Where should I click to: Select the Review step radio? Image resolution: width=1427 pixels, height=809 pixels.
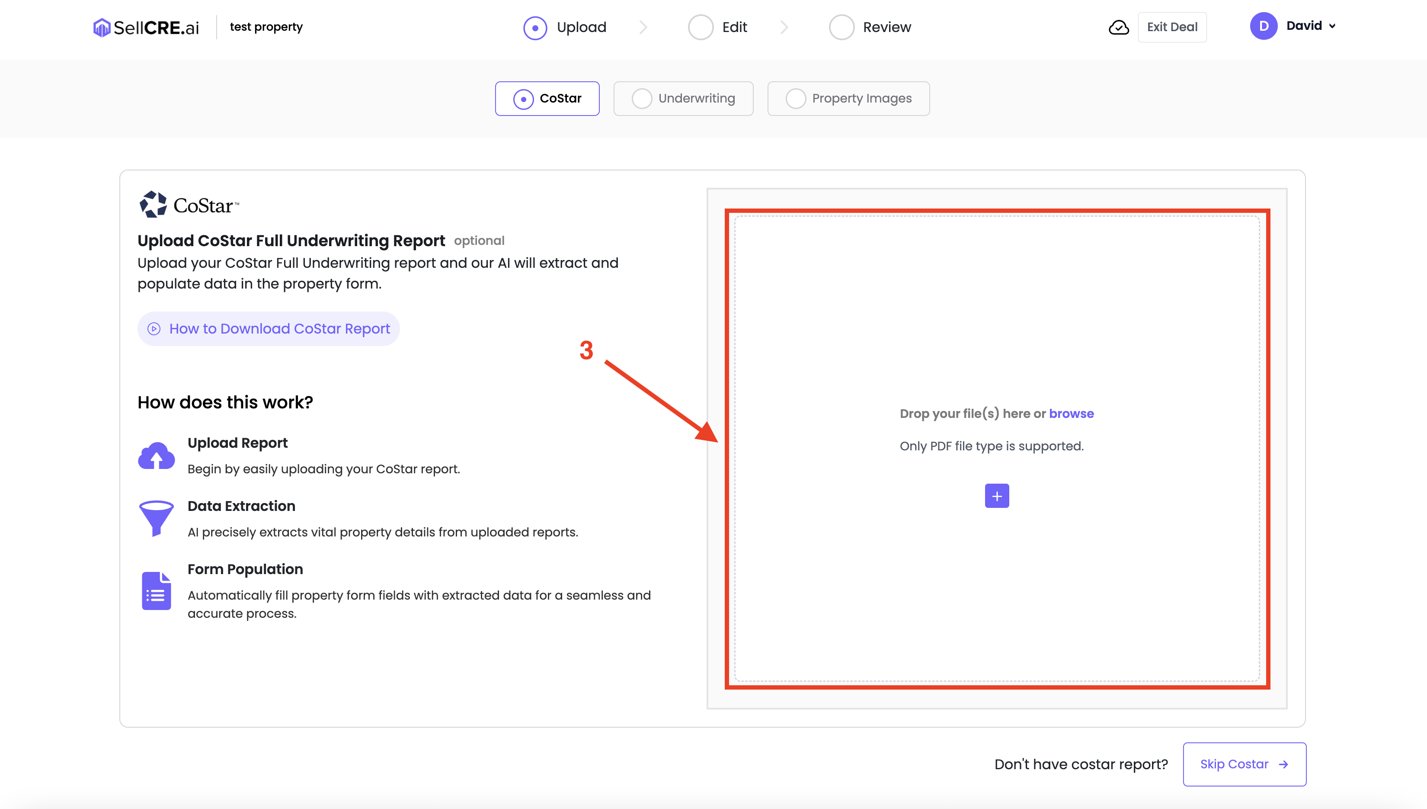click(x=841, y=27)
